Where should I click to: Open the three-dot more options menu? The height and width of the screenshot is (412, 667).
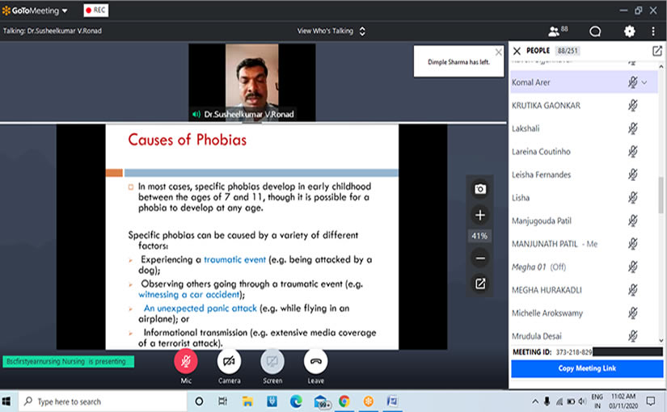[653, 32]
